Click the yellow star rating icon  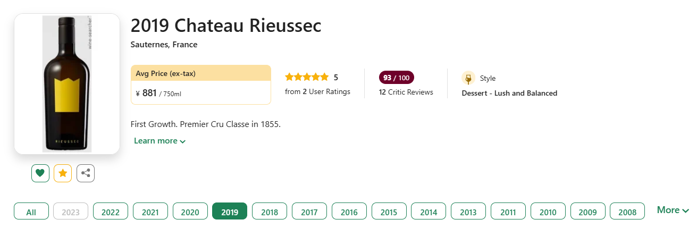[63, 173]
